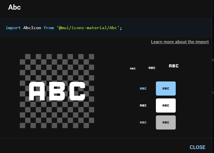The height and width of the screenshot is (153, 214).
Task: Click the white ABC icon beside the white tile
Action: click(143, 105)
